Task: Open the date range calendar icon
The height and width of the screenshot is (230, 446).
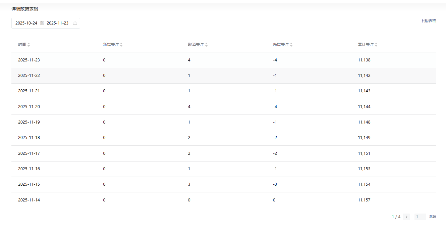Action: [75, 23]
